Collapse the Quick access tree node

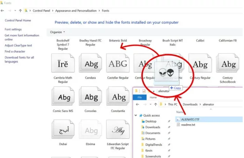click(137, 116)
